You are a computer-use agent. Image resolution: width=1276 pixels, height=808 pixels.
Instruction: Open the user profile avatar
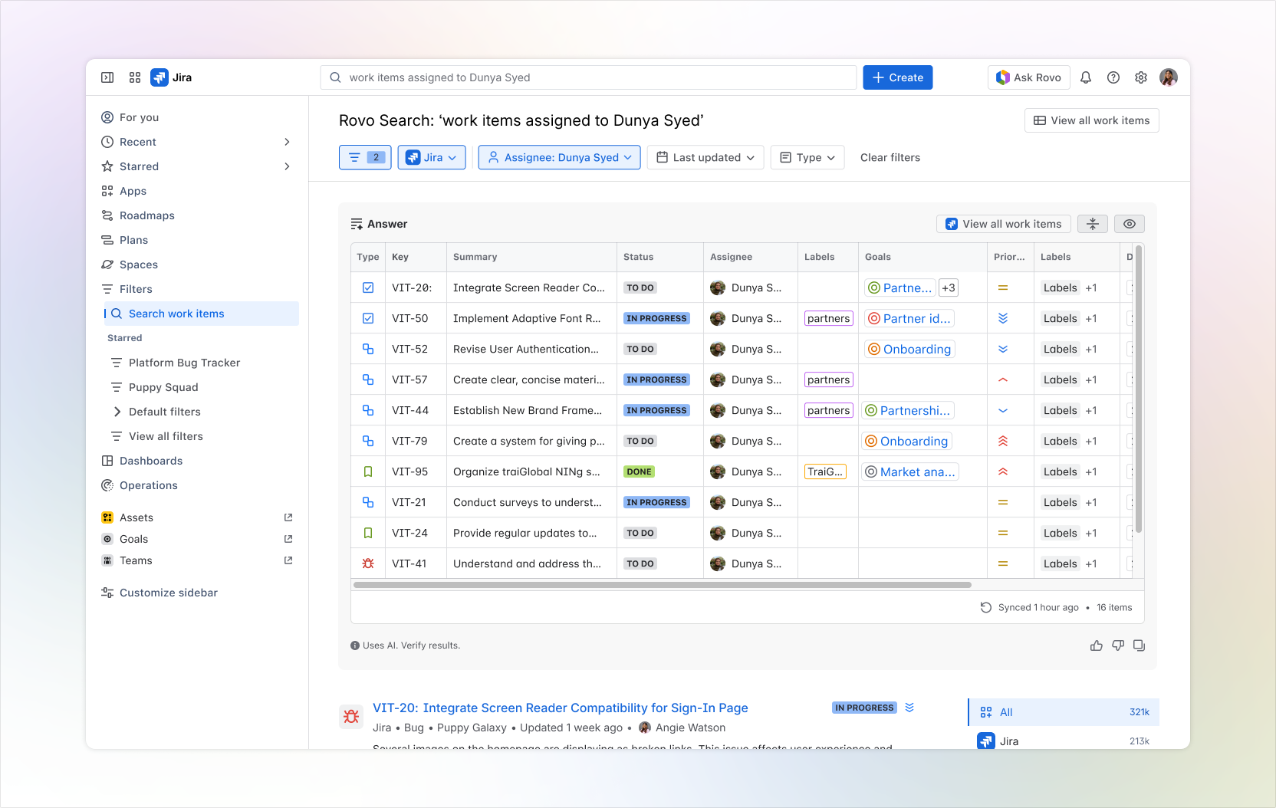tap(1169, 77)
